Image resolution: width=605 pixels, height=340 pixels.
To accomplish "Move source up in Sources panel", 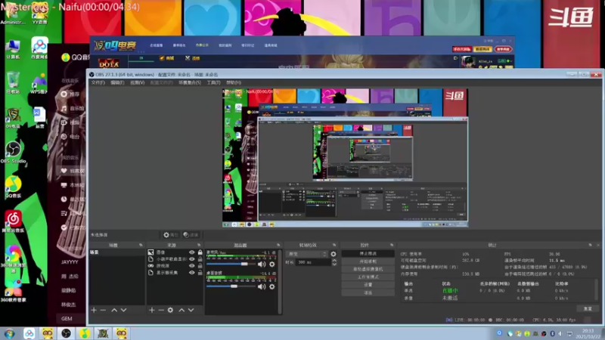I will pyautogui.click(x=181, y=310).
